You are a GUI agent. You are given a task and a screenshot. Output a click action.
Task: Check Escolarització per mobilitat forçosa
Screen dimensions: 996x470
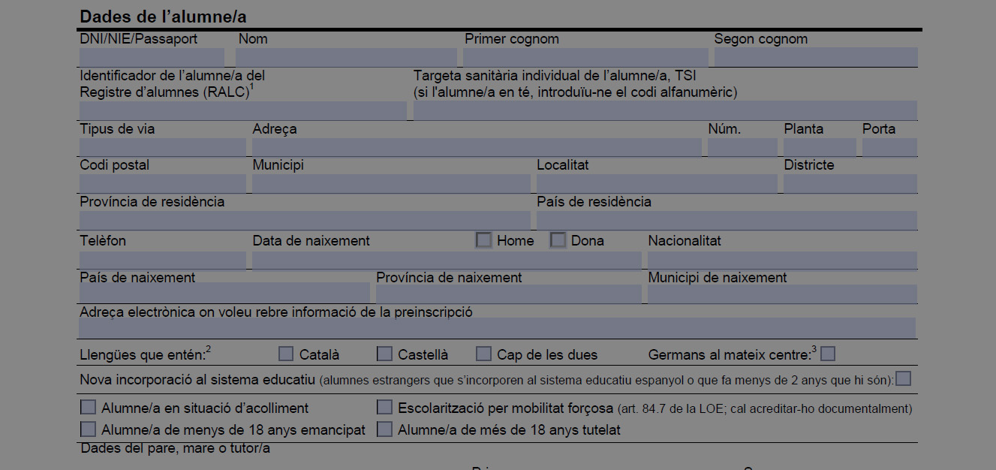point(384,408)
